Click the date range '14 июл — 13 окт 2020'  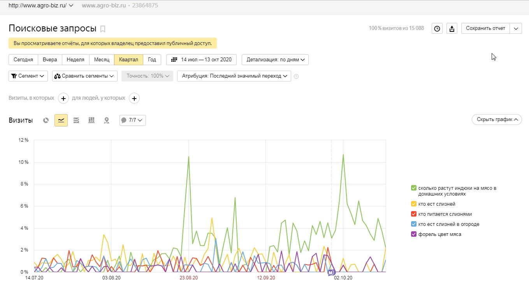point(202,60)
